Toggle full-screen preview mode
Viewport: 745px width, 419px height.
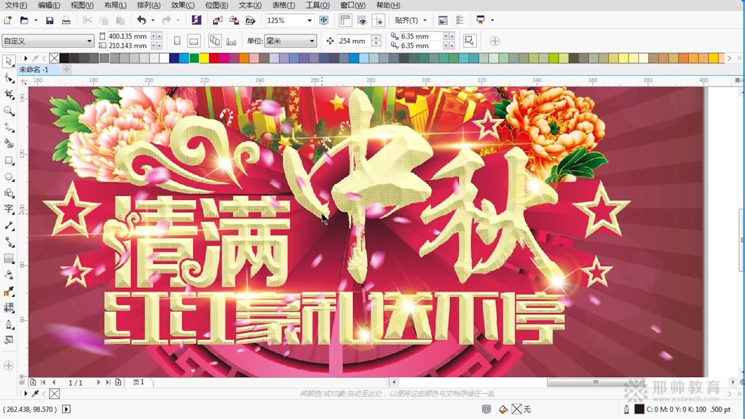click(324, 21)
